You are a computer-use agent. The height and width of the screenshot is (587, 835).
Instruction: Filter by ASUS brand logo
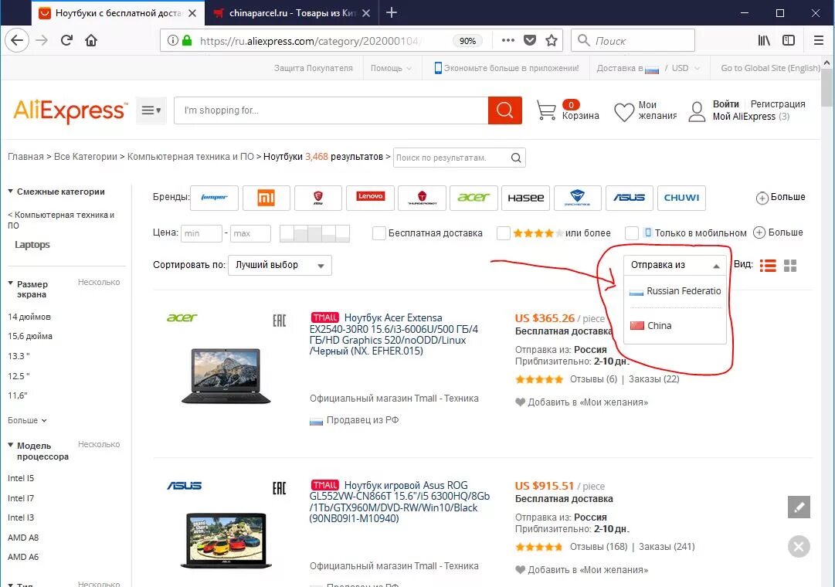(x=629, y=198)
